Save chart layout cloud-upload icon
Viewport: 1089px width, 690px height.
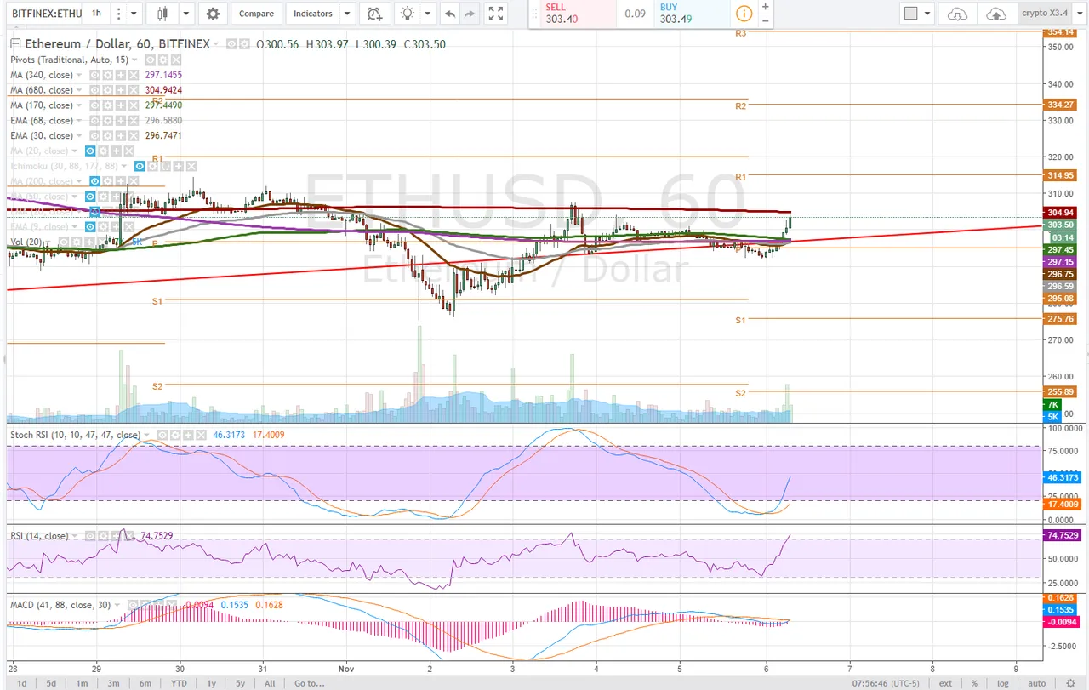pos(995,14)
